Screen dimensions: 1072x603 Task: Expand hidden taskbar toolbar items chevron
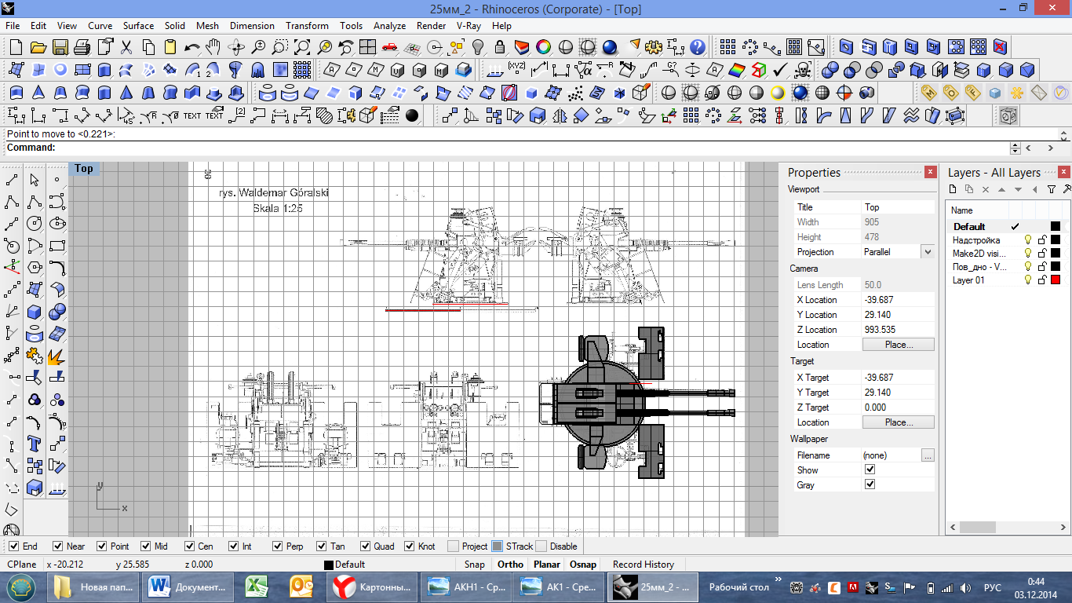pos(778,580)
